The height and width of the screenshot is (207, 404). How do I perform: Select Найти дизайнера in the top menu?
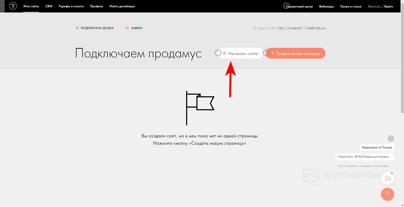tap(122, 6)
